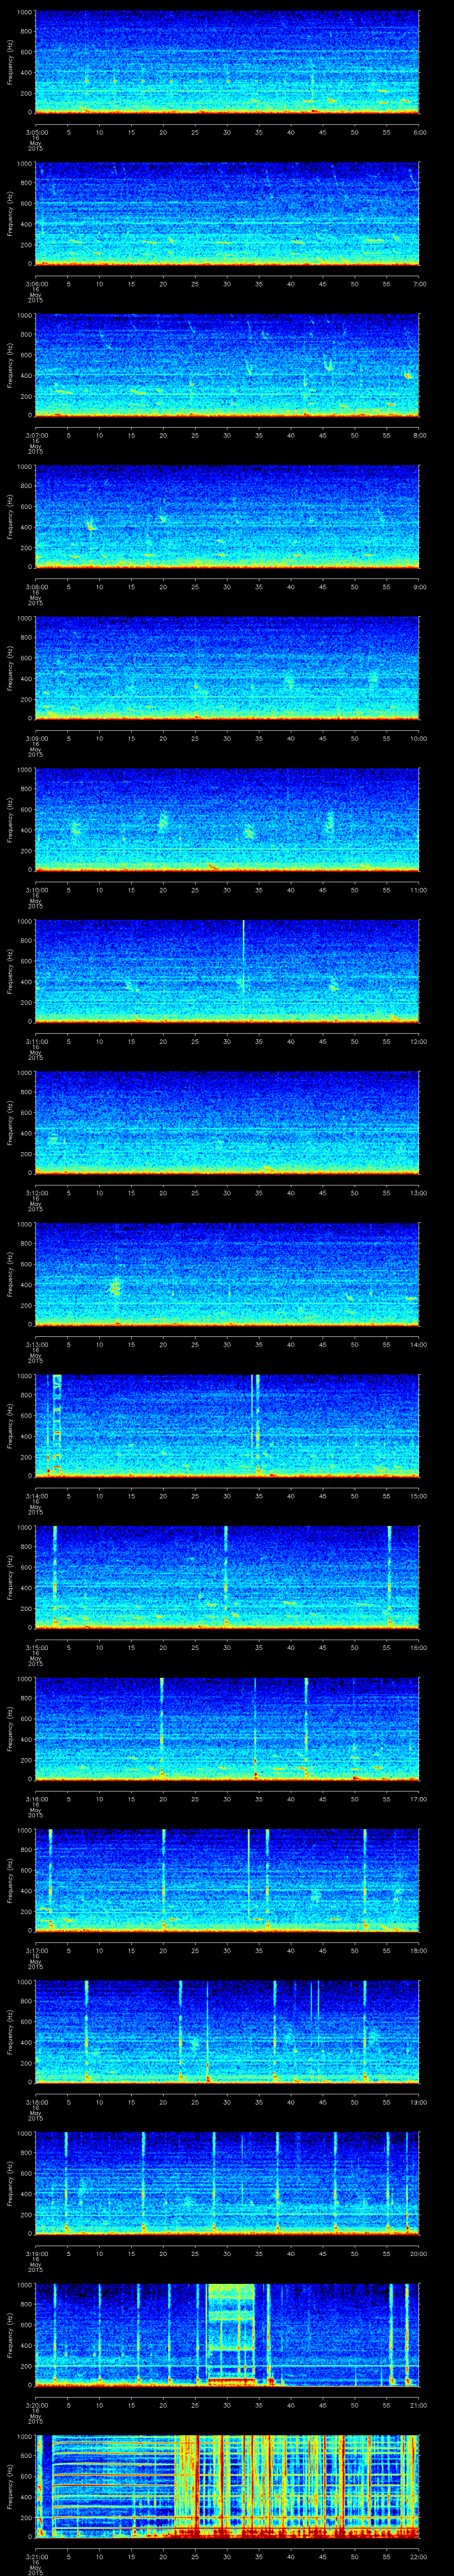
Task: Click the spectrogram panel starting at 3:05:00
Action: (x=227, y=62)
